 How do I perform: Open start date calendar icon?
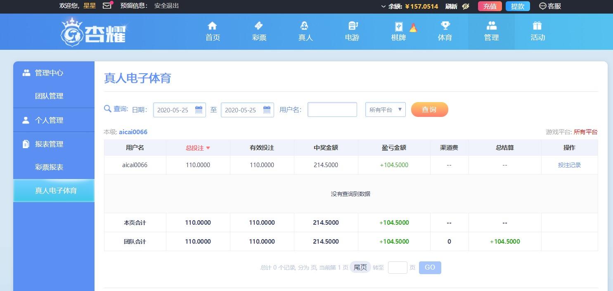click(199, 109)
